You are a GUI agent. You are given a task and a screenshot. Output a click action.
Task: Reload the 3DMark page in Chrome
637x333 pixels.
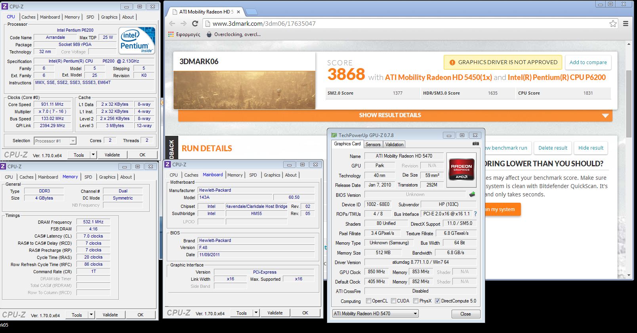pos(195,24)
